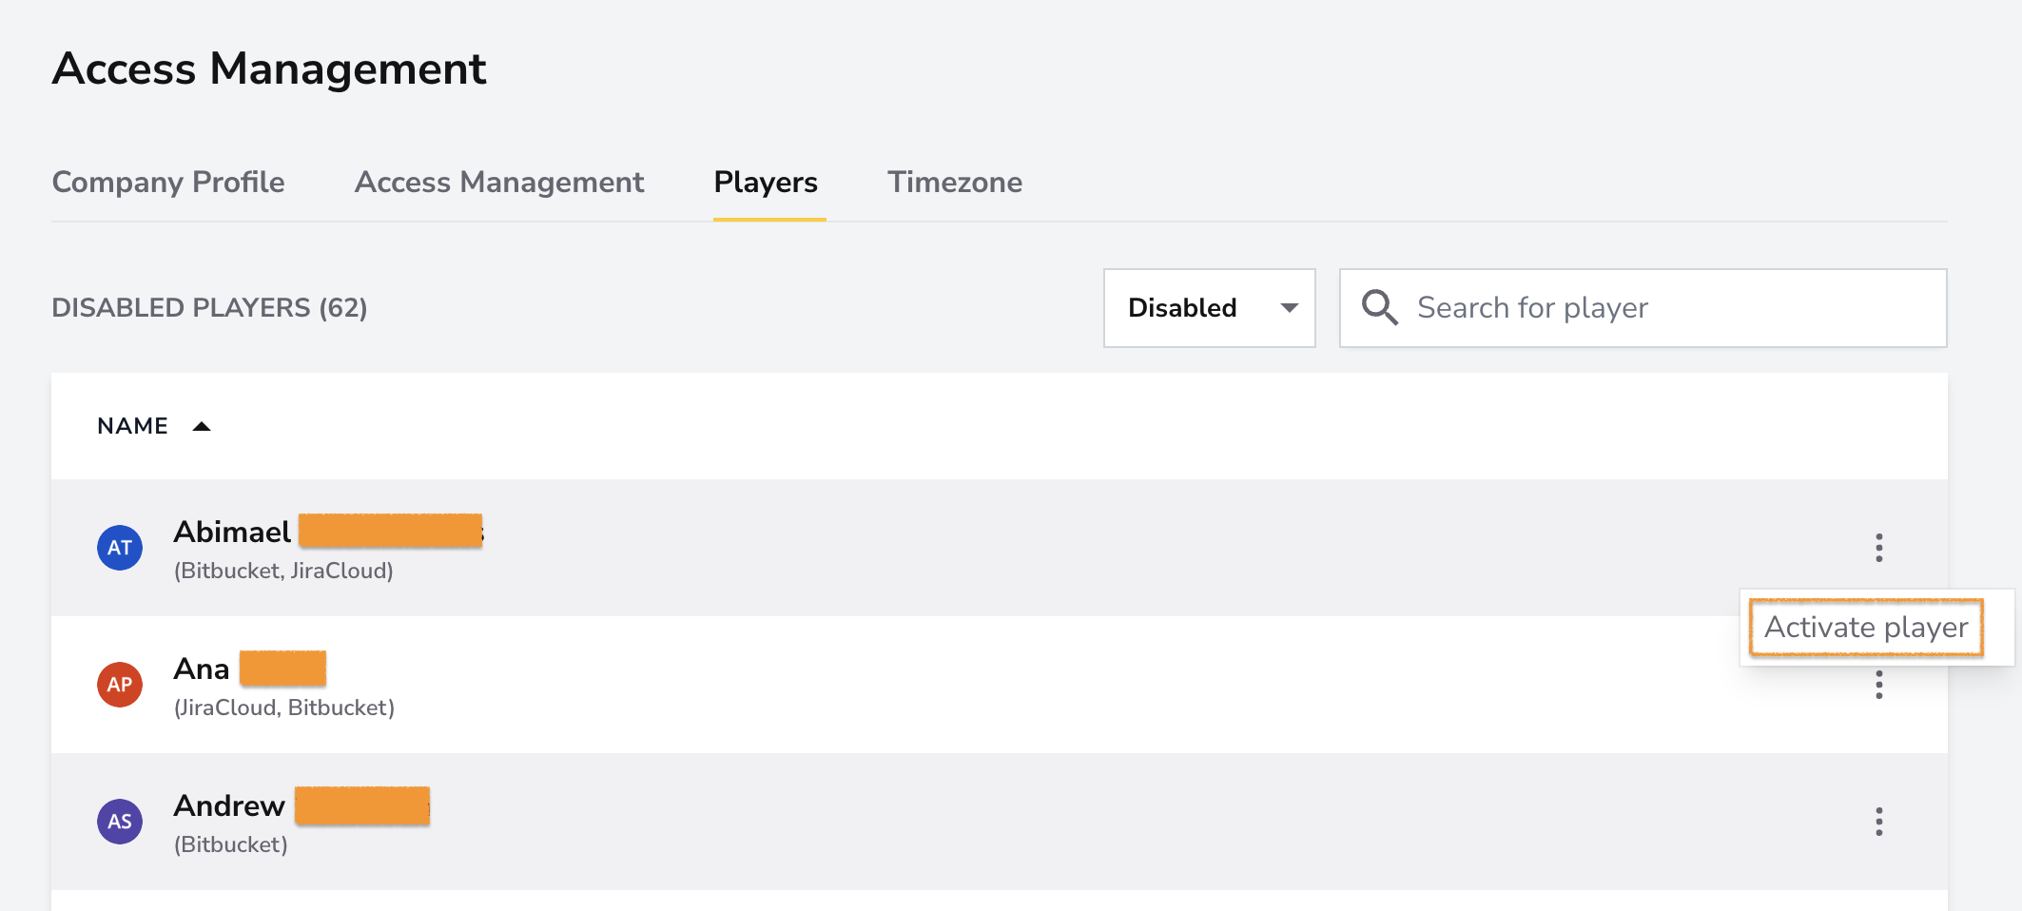
Task: Click the Abimael player name
Action: point(232,532)
